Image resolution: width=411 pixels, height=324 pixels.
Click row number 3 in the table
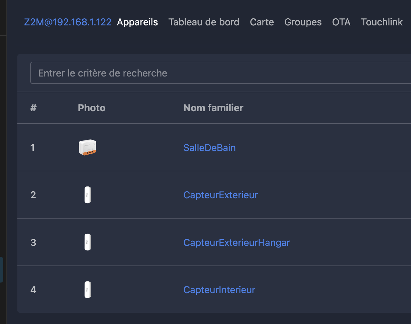[x=33, y=242]
